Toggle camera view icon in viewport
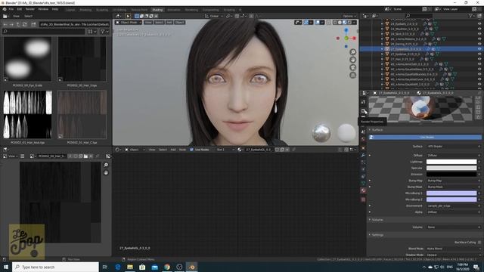This screenshot has width=484, height=272. [x=353, y=67]
